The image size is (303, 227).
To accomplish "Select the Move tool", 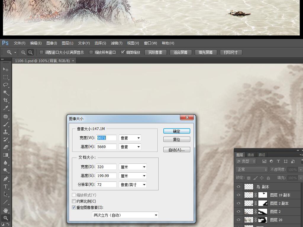I will click(x=6, y=69).
